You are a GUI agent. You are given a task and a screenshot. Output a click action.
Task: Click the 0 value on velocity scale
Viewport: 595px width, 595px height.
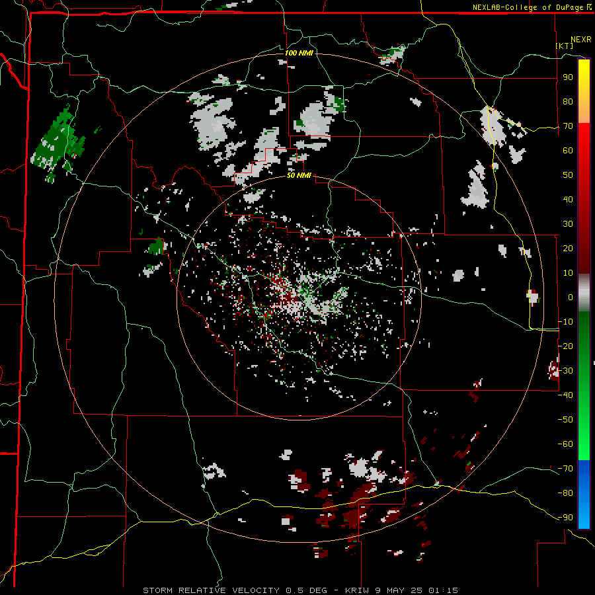[x=571, y=297]
